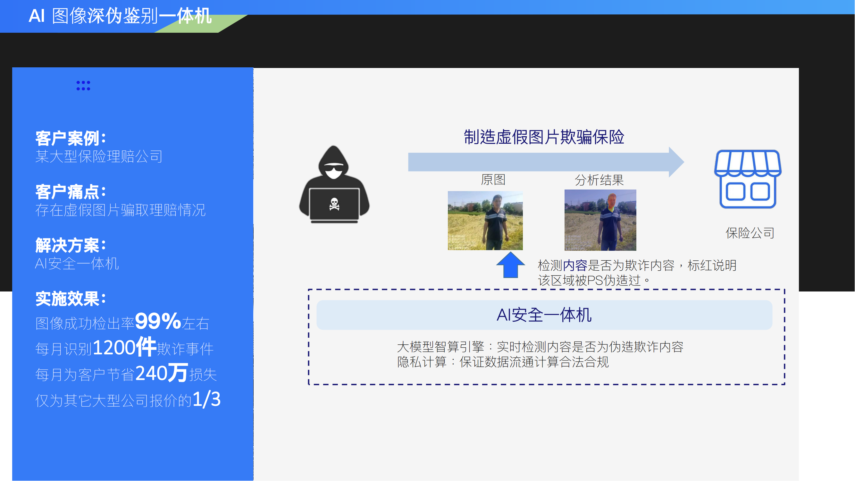This screenshot has width=855, height=481.
Task: Click 'AI安全一体机' under the solution heading
Action: point(77,264)
